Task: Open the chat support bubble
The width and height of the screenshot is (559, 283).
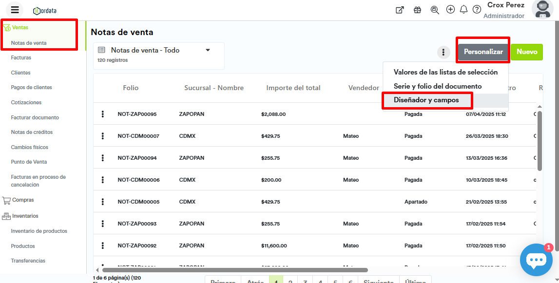Action: [x=536, y=260]
